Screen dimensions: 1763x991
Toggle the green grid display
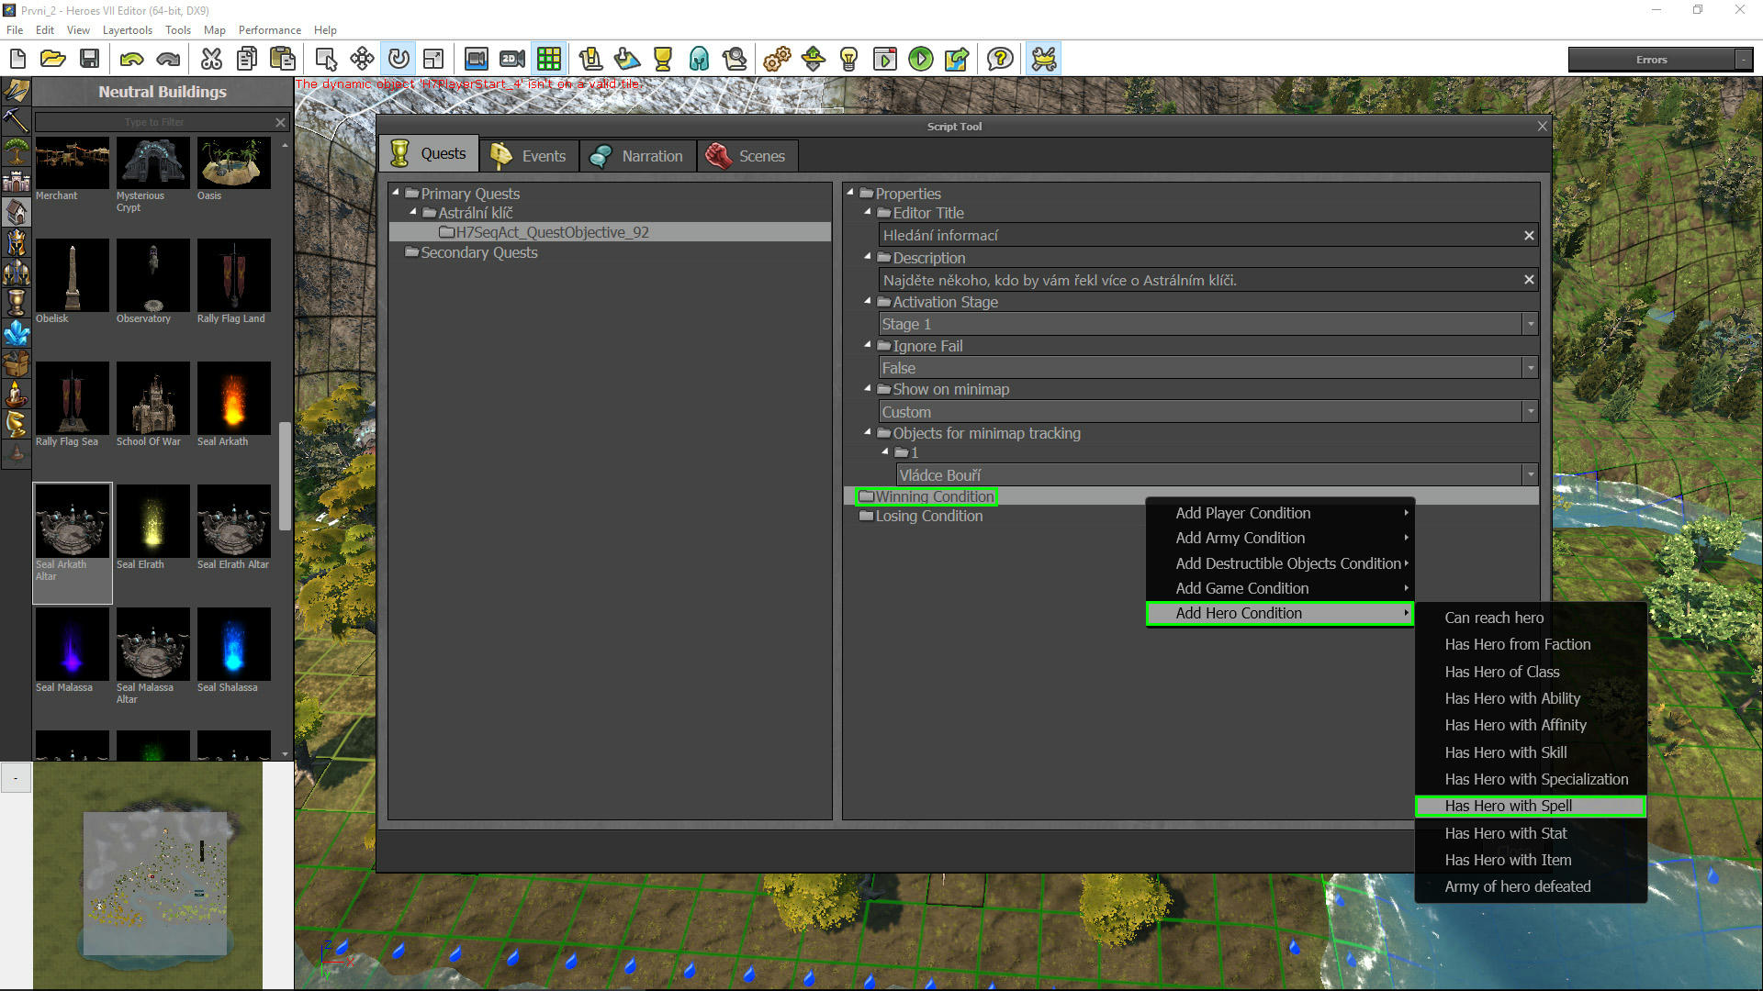tap(549, 60)
